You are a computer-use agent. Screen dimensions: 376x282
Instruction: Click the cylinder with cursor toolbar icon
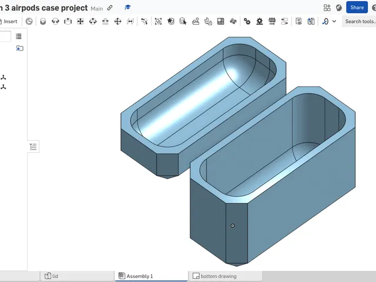point(183,21)
